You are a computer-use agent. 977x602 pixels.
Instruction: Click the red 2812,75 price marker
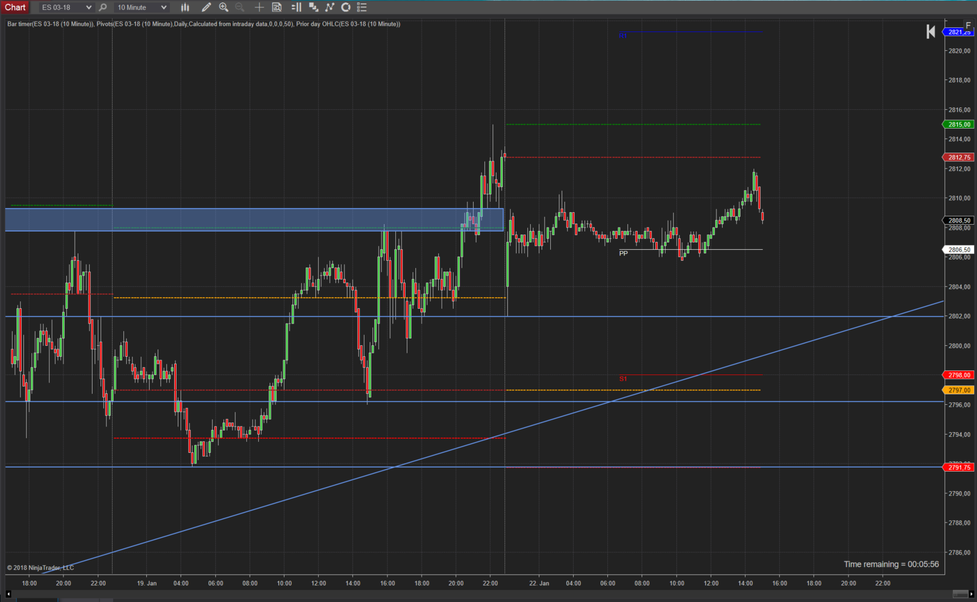point(958,157)
